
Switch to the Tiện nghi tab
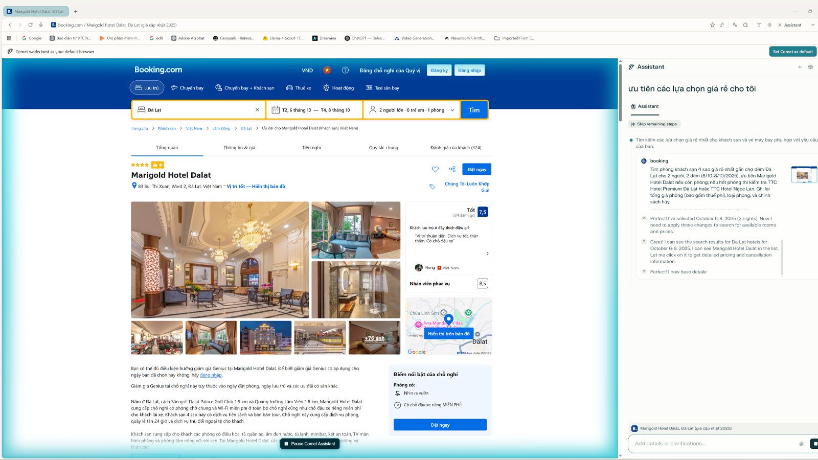[311, 148]
